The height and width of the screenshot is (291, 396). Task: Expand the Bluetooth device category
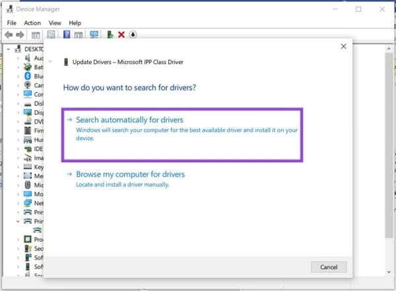click(x=18, y=76)
